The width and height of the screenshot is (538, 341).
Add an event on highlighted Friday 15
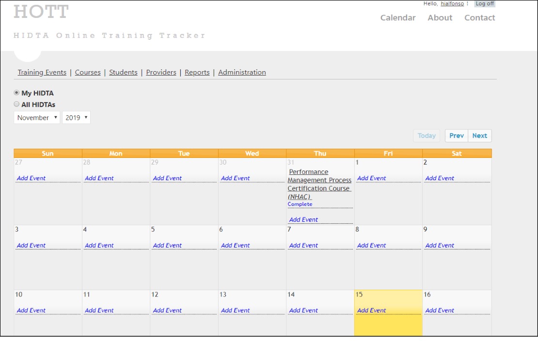(x=371, y=310)
